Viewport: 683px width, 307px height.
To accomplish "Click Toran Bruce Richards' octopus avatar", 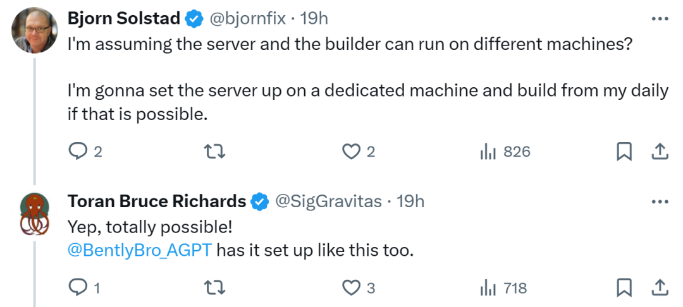I will coord(34,214).
